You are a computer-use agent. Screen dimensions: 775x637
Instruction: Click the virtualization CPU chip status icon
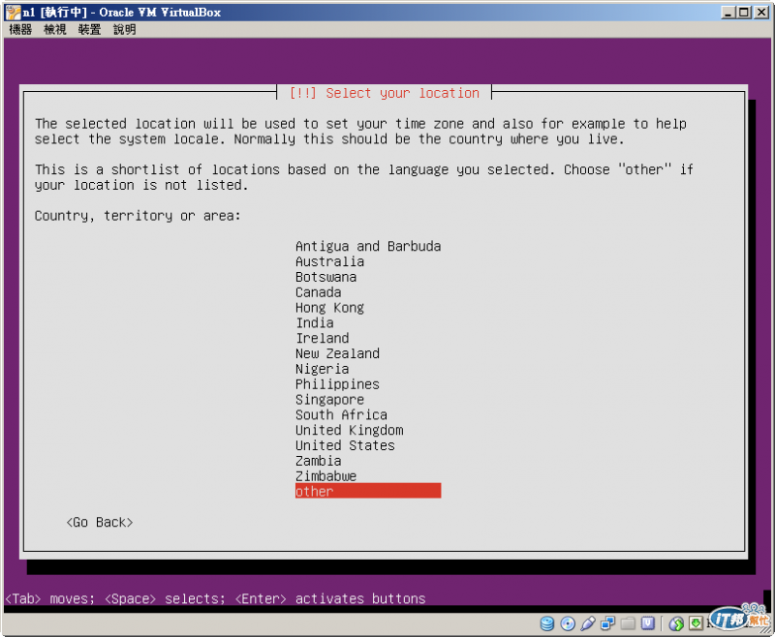(648, 623)
